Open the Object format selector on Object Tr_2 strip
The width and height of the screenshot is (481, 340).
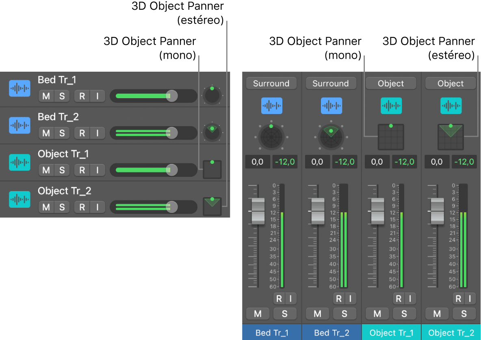(x=451, y=83)
